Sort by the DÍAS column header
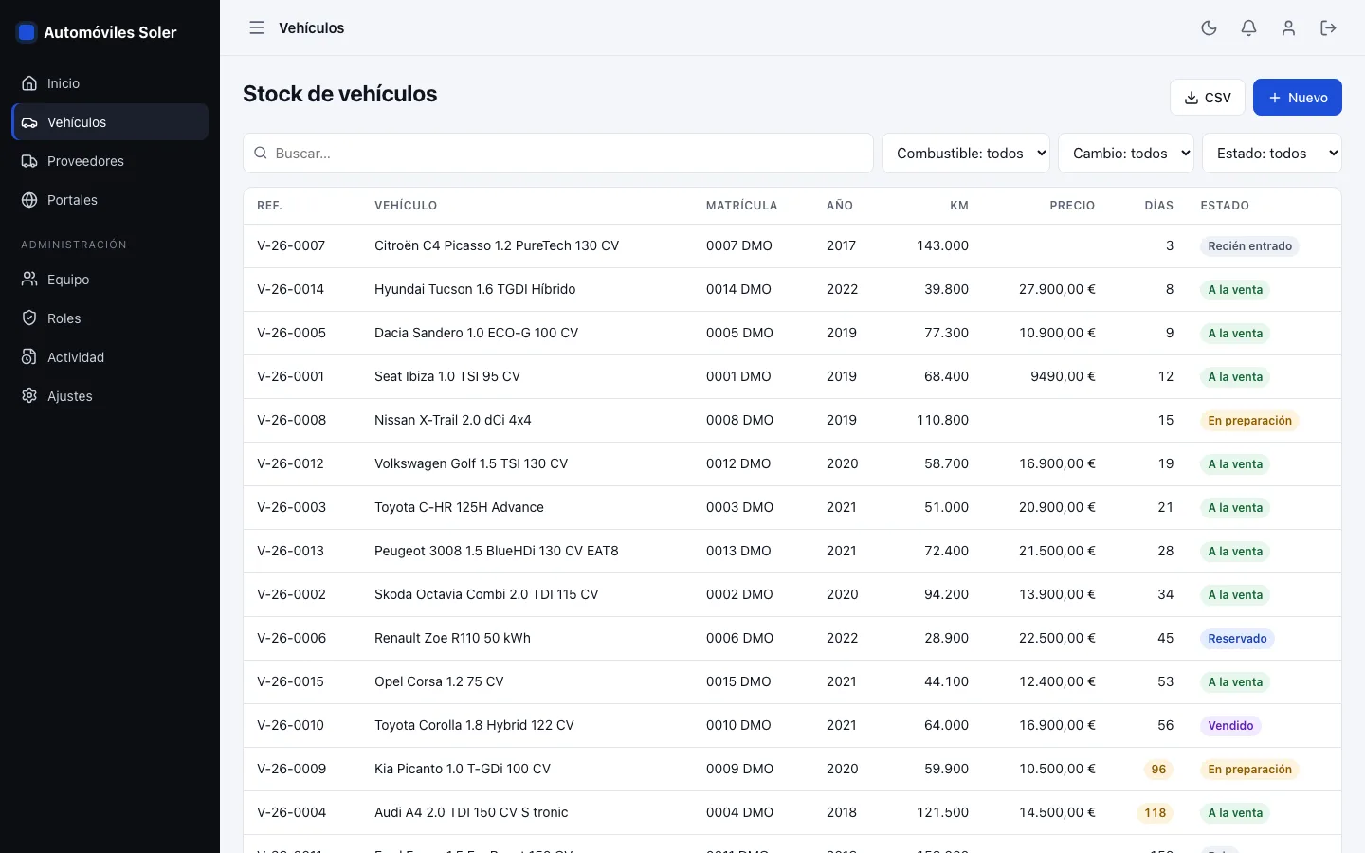Image resolution: width=1365 pixels, height=853 pixels. pos(1158,206)
